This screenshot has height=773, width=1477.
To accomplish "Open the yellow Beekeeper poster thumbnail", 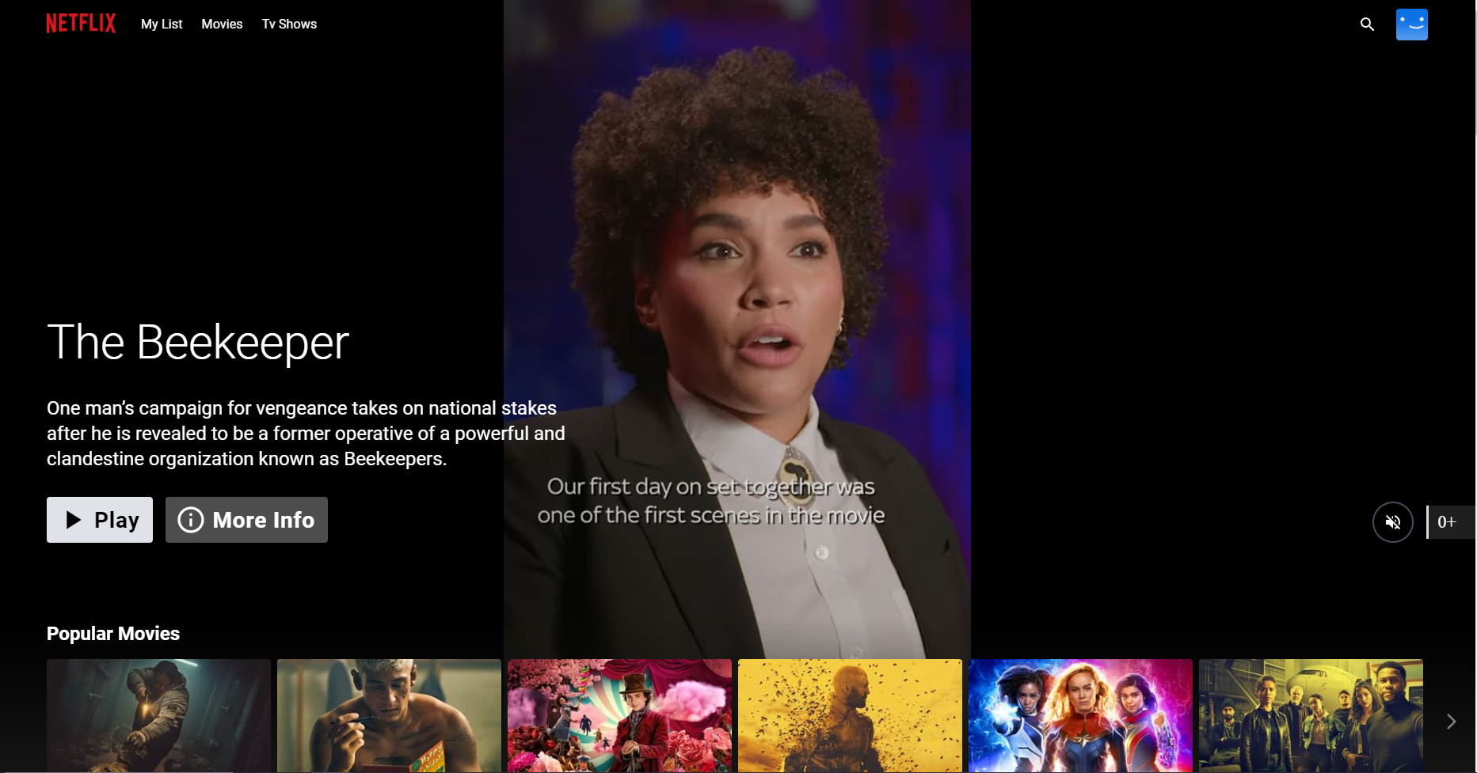I will (x=850, y=715).
